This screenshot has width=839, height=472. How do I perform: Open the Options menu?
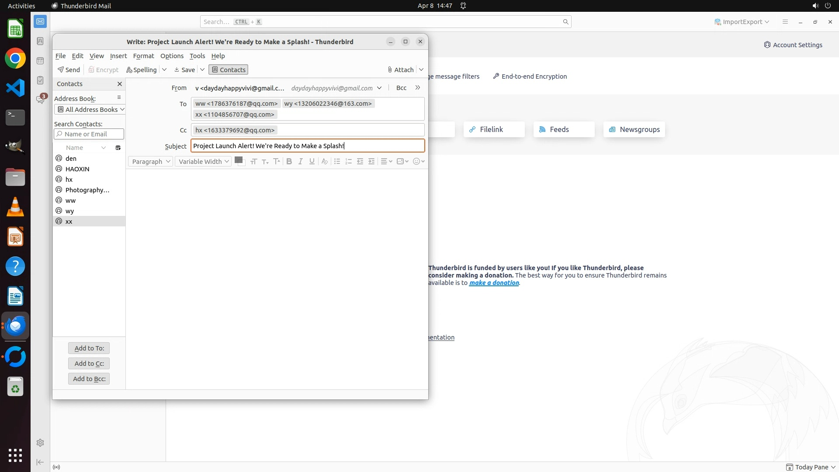pos(171,56)
